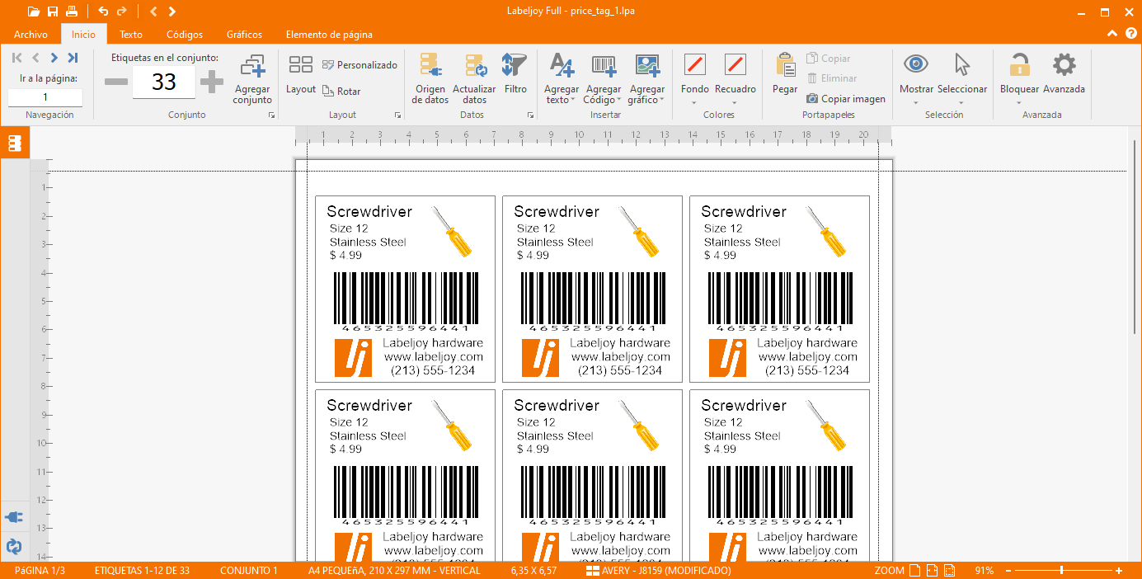This screenshot has width=1142, height=579.
Task: Open Fondo color swatch
Action: 695,64
